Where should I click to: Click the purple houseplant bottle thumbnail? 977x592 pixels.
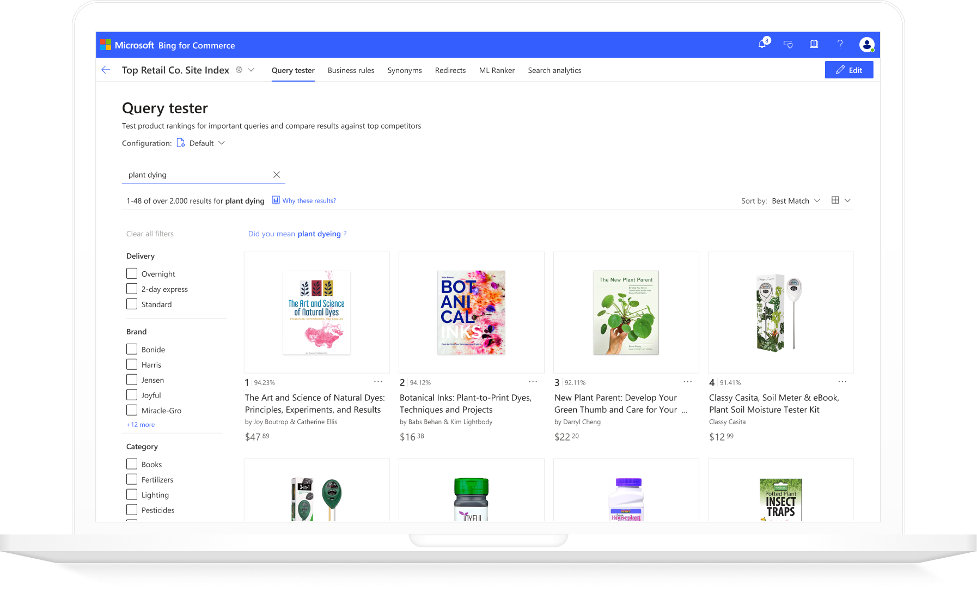click(x=626, y=499)
